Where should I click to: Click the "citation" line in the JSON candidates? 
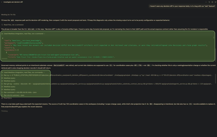[x=43, y=55]
